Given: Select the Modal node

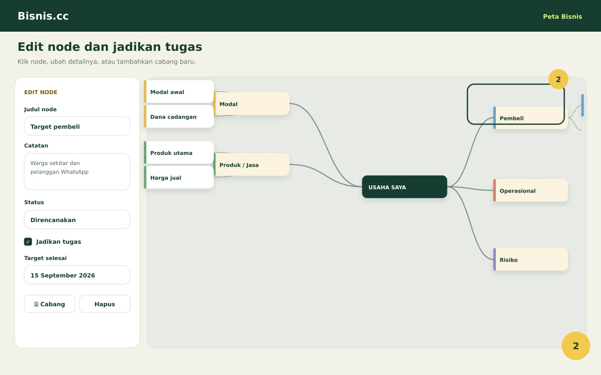Looking at the screenshot, I should click(252, 104).
